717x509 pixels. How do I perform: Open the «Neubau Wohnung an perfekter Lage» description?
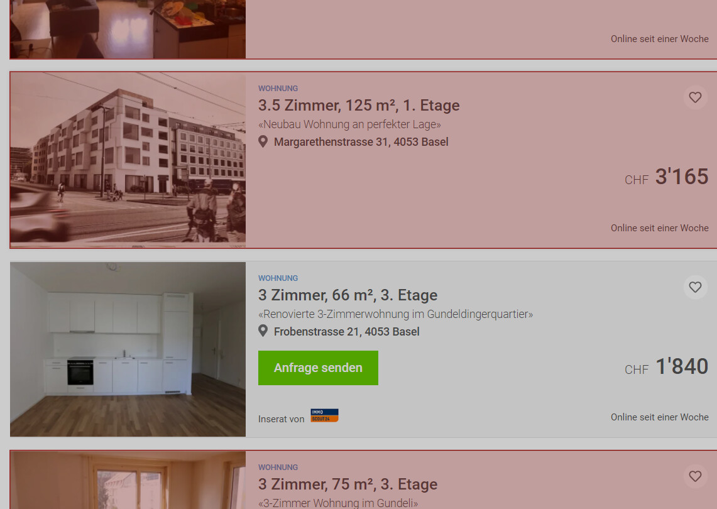350,124
